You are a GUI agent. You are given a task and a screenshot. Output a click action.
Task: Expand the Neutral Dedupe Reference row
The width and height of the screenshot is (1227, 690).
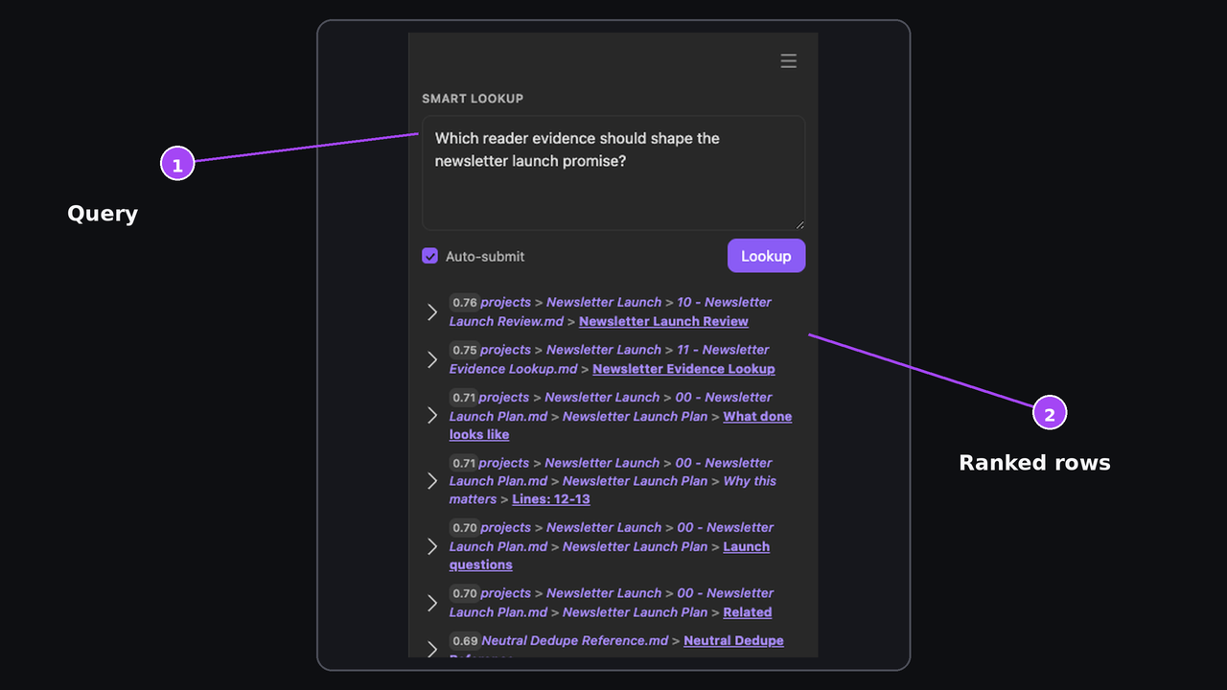click(x=432, y=650)
